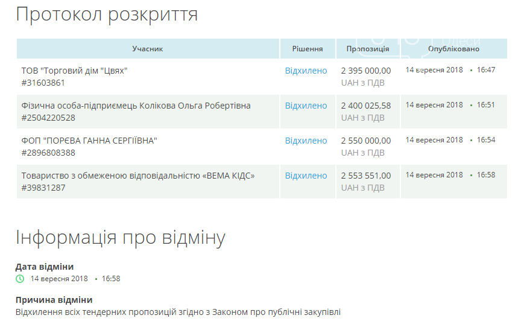
Task: Click the bid amount 2 395 000,00
Action: coord(365,71)
